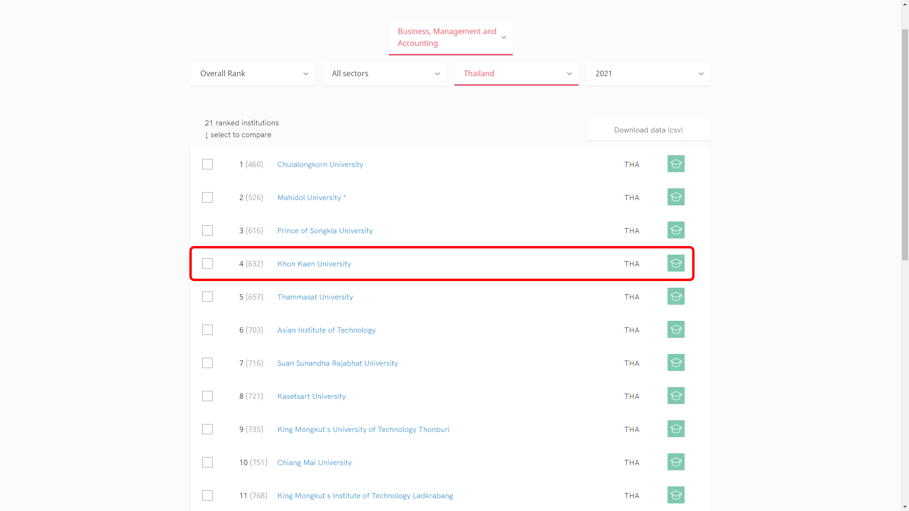Click the graduation cap icon for Mahidol University

click(x=676, y=197)
